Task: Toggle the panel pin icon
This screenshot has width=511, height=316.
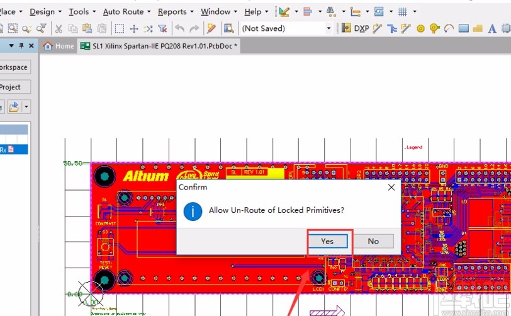Action: [x=21, y=46]
